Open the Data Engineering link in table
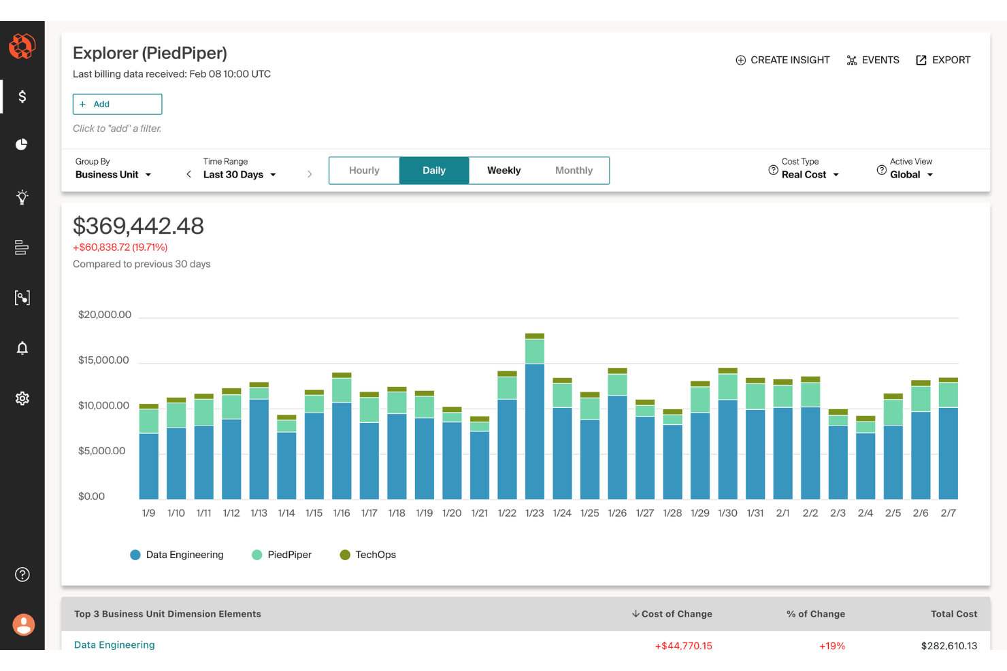This screenshot has height=671, width=1007. (114, 644)
